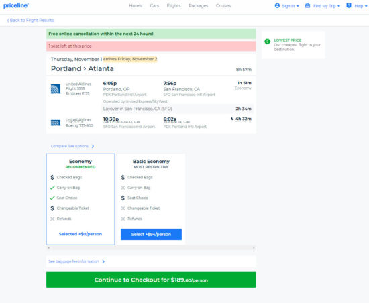Click Economy Changeable Ticket dollar icon

pyautogui.click(x=52, y=208)
